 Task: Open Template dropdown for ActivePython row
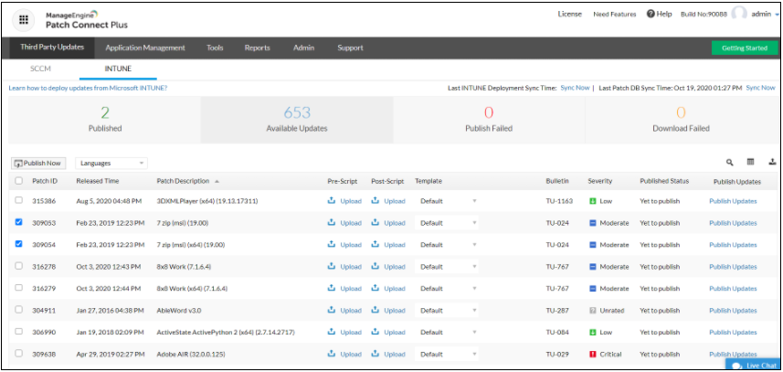447,332
